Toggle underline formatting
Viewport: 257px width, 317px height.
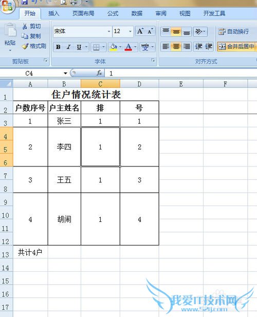tap(79, 47)
